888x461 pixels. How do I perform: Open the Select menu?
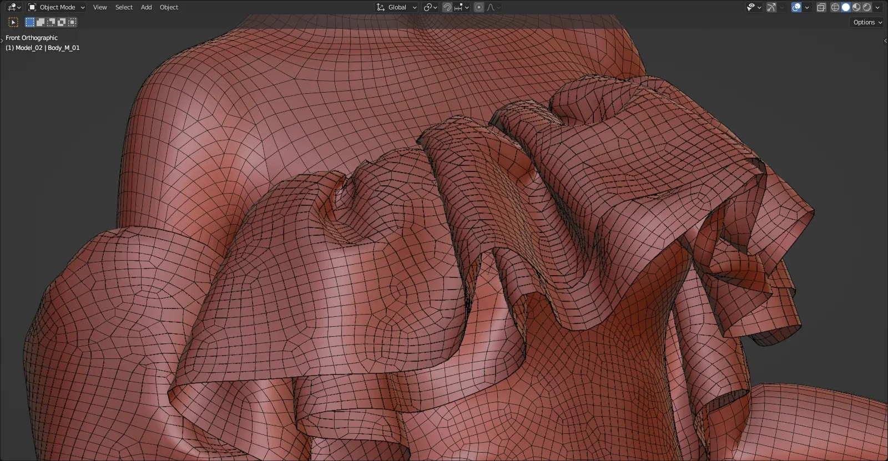click(x=124, y=7)
